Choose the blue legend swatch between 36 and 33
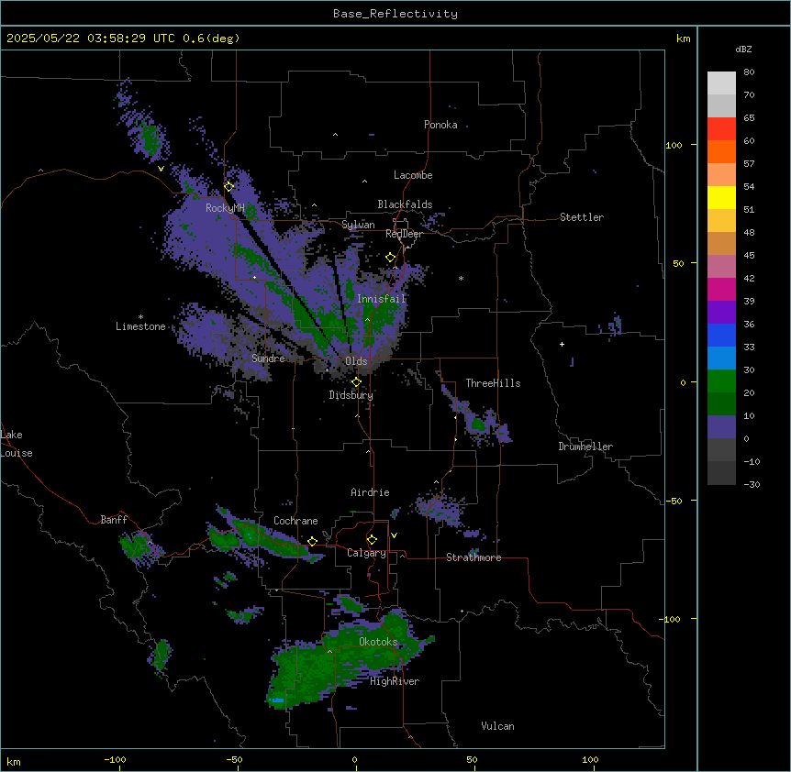The width and height of the screenshot is (791, 772). (721, 335)
